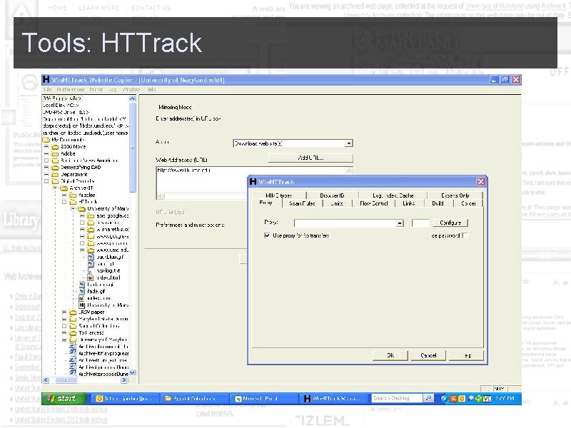
Task: Click the folder tree horizontal scrollbar right arrow
Action: pyautogui.click(x=124, y=380)
